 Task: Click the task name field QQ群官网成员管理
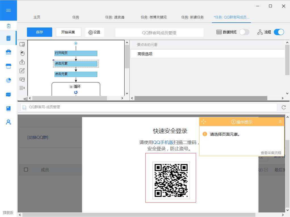coord(159,33)
